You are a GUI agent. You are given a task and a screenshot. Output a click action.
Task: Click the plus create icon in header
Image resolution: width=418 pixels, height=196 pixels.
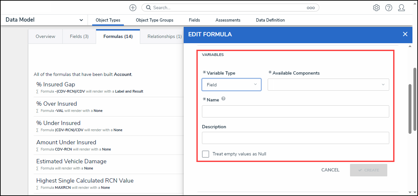(133, 8)
